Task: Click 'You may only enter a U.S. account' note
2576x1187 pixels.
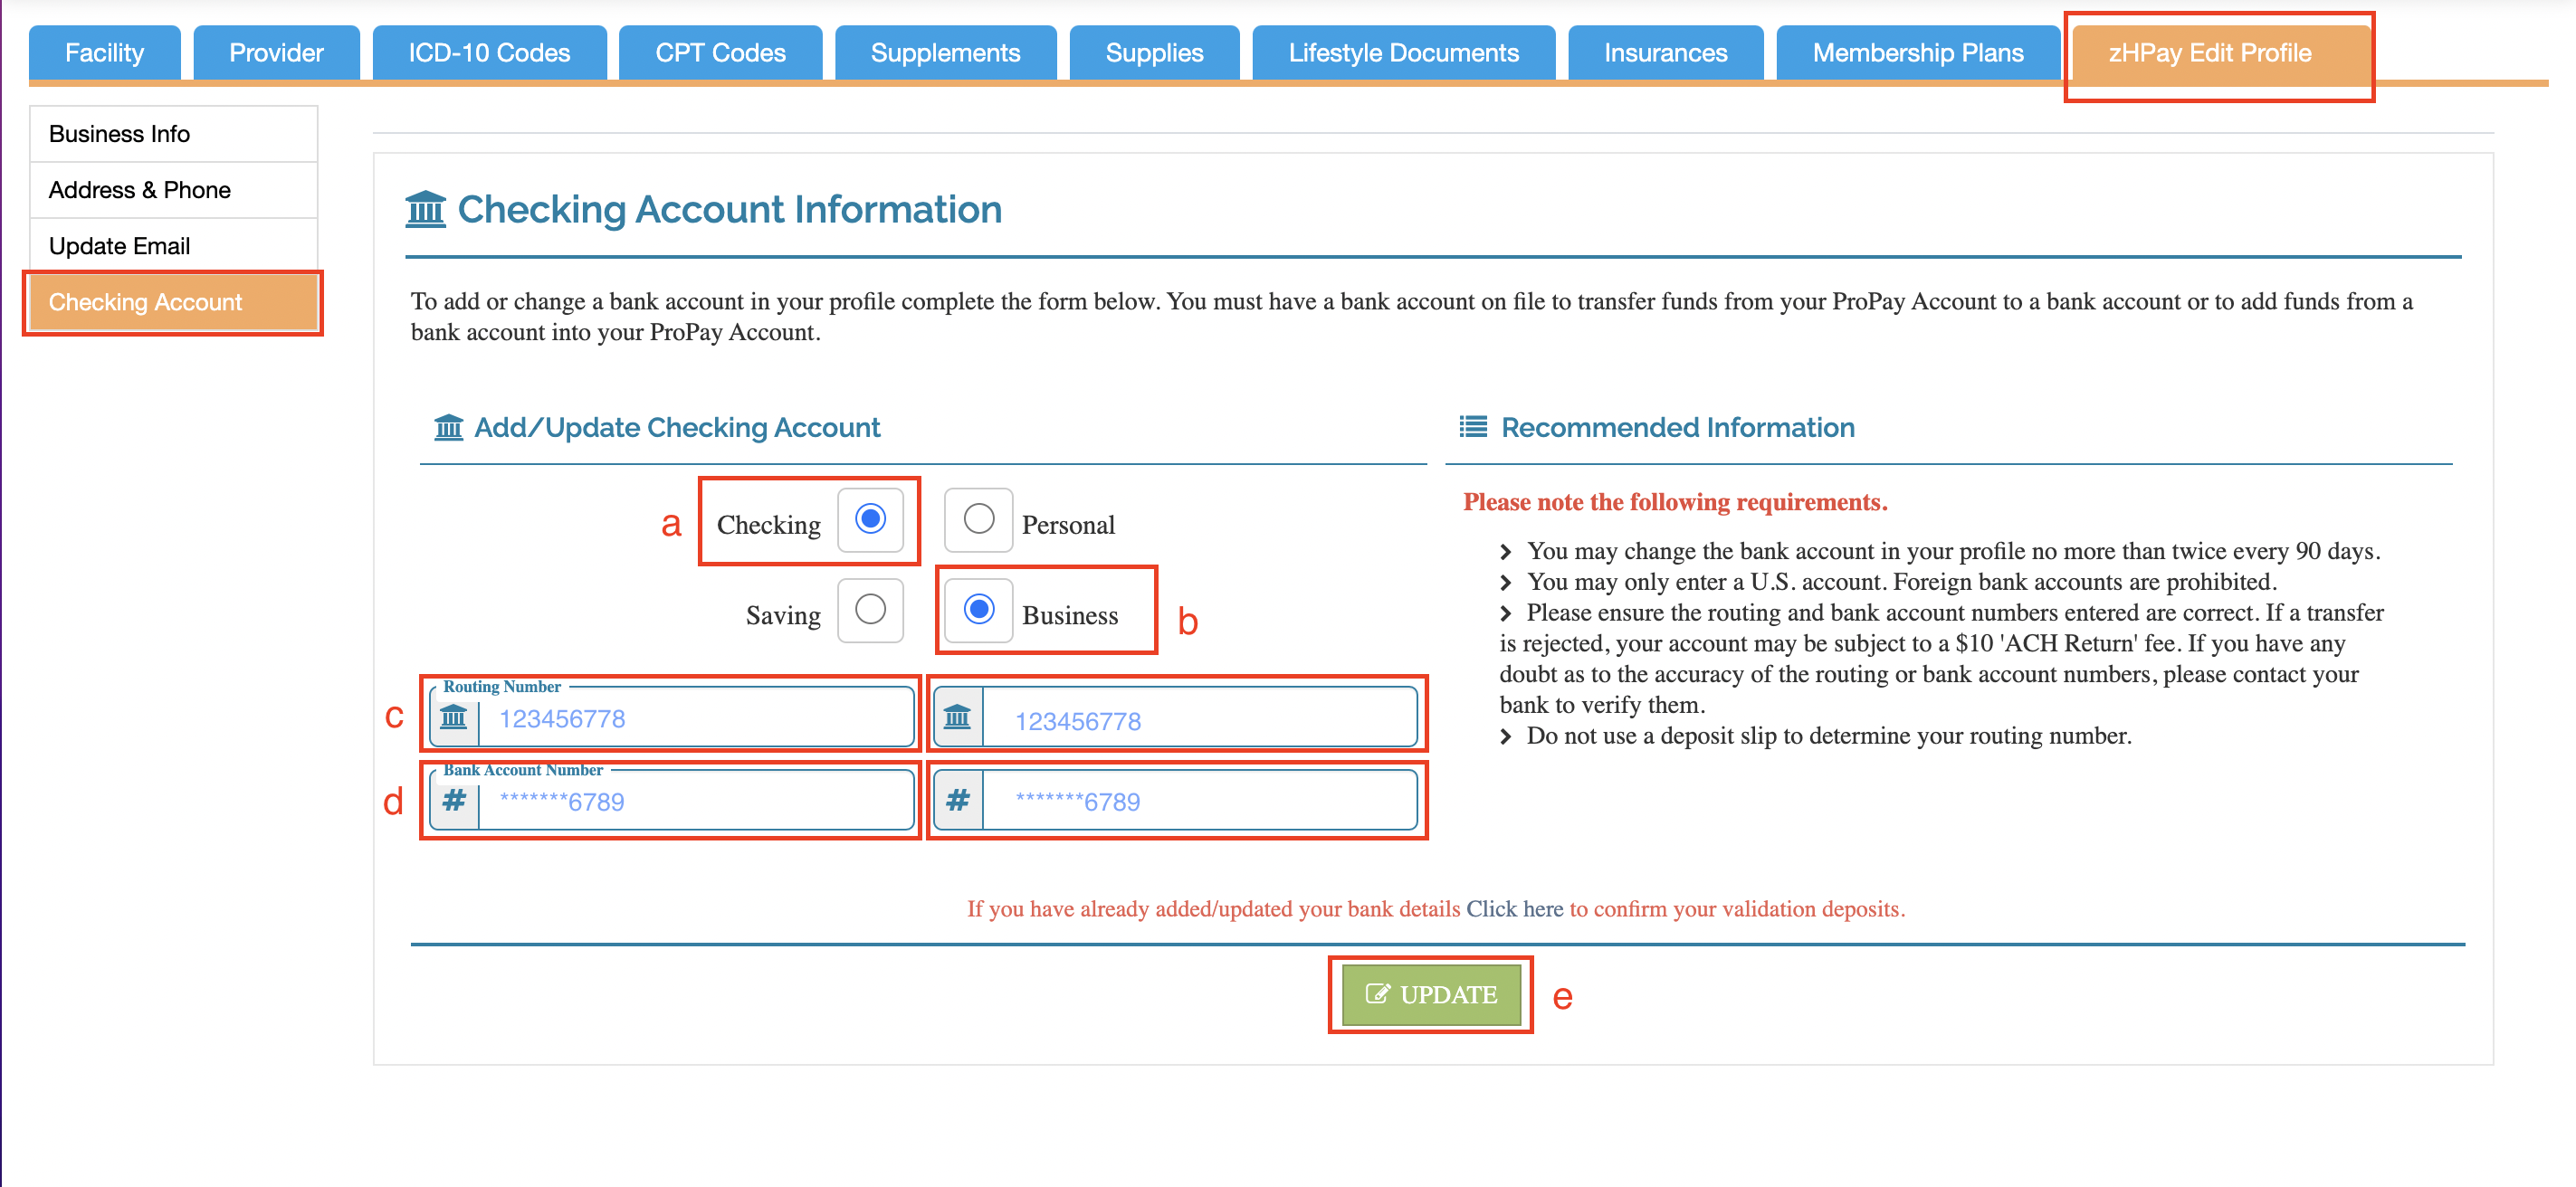Action: click(1900, 583)
